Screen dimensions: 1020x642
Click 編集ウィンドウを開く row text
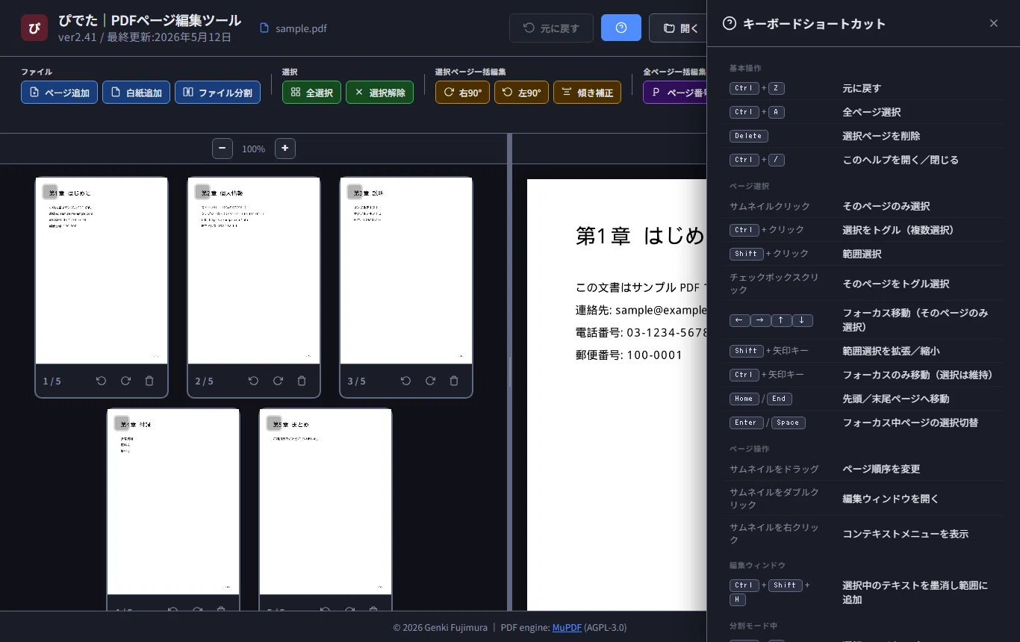[x=891, y=499]
